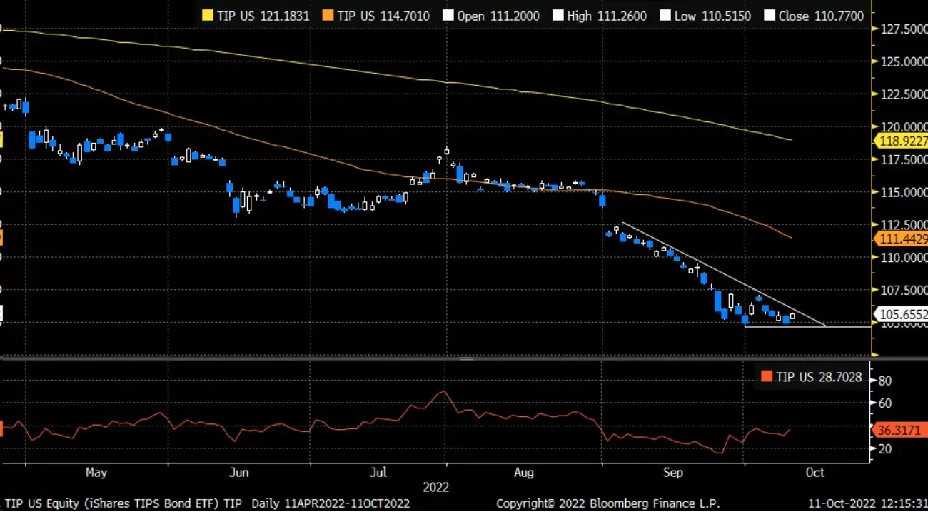This screenshot has width=928, height=512.
Task: Pick the white swatch next to Close 110.7700
Action: (x=769, y=16)
